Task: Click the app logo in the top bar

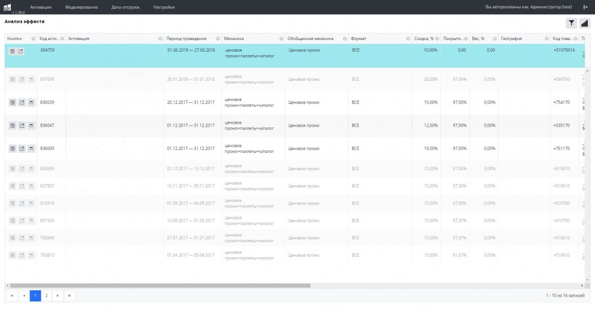Action: (7, 7)
